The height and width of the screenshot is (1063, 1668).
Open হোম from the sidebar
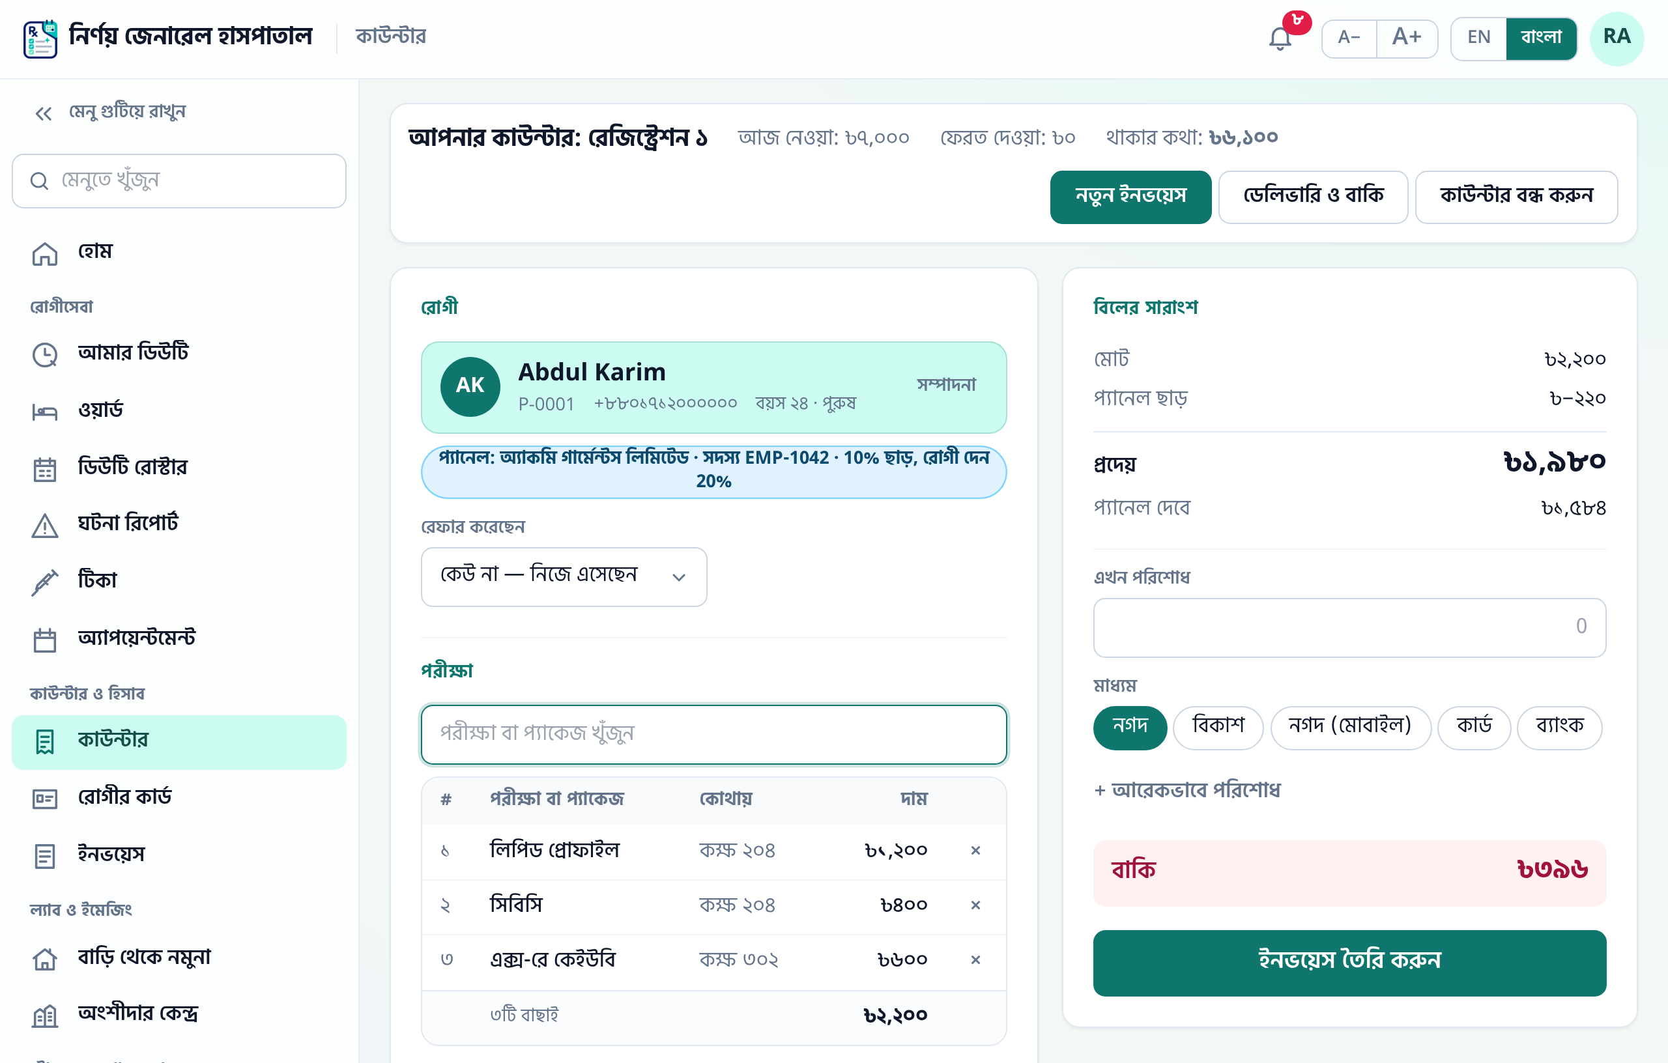(x=179, y=252)
